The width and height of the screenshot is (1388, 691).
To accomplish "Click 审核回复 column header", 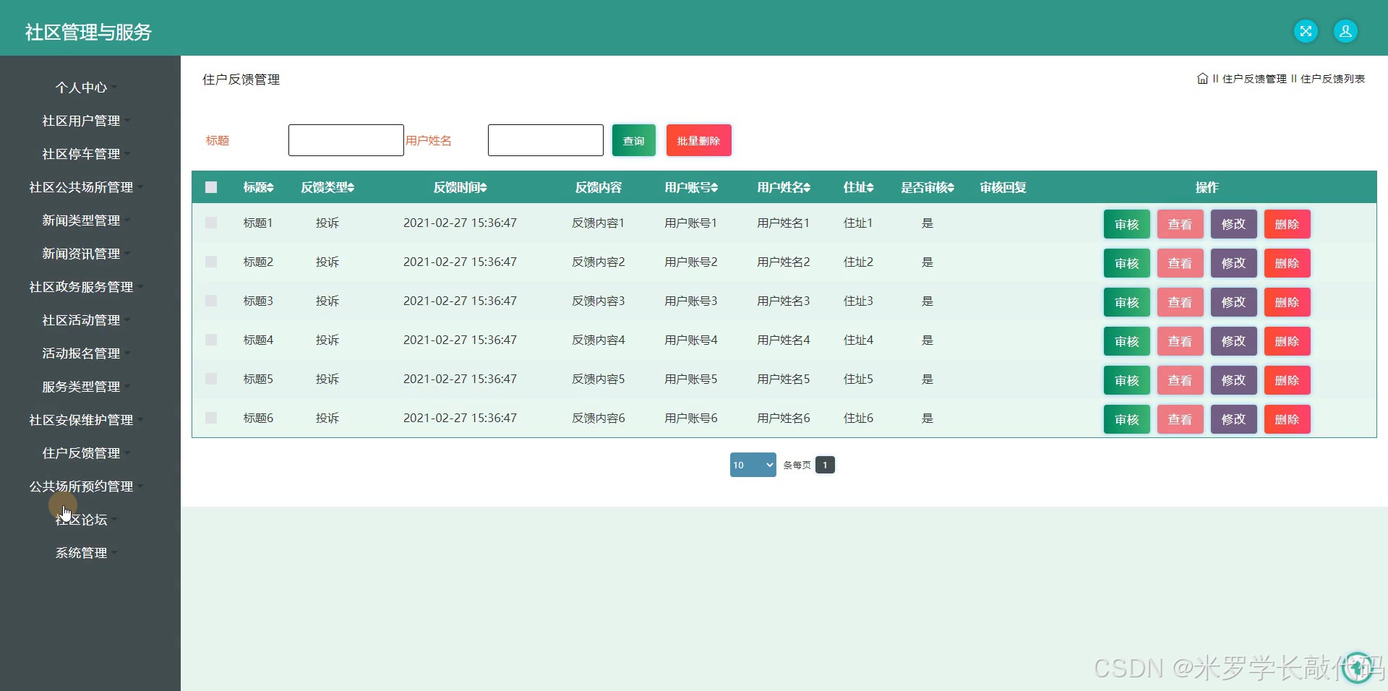I will coord(1003,188).
